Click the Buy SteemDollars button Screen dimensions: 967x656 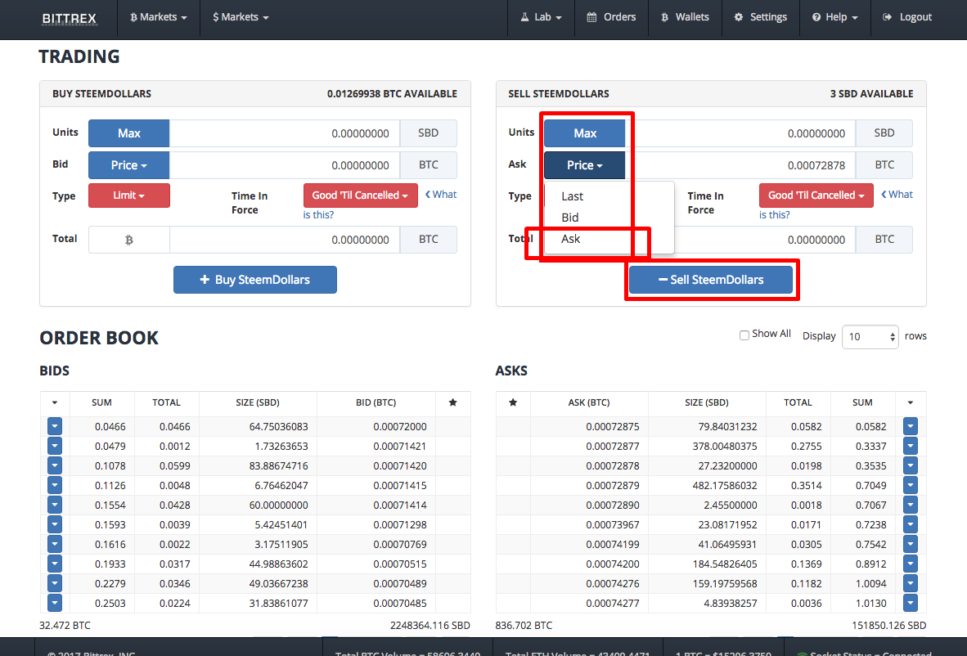[x=254, y=280]
